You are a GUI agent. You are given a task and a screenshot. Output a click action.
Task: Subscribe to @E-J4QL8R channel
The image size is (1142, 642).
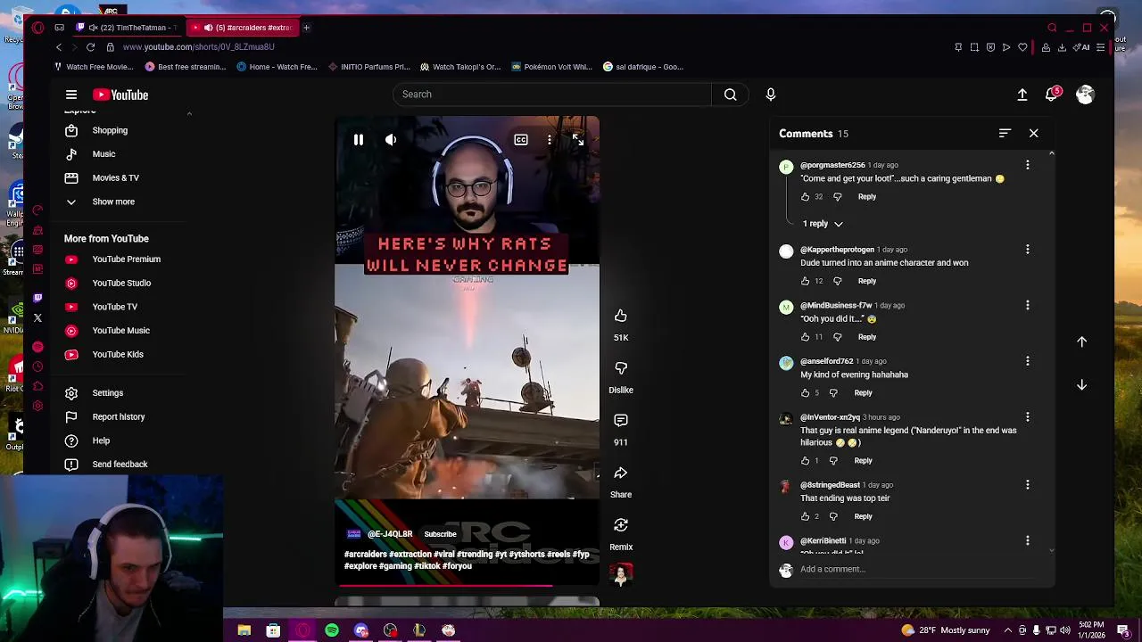[440, 534]
